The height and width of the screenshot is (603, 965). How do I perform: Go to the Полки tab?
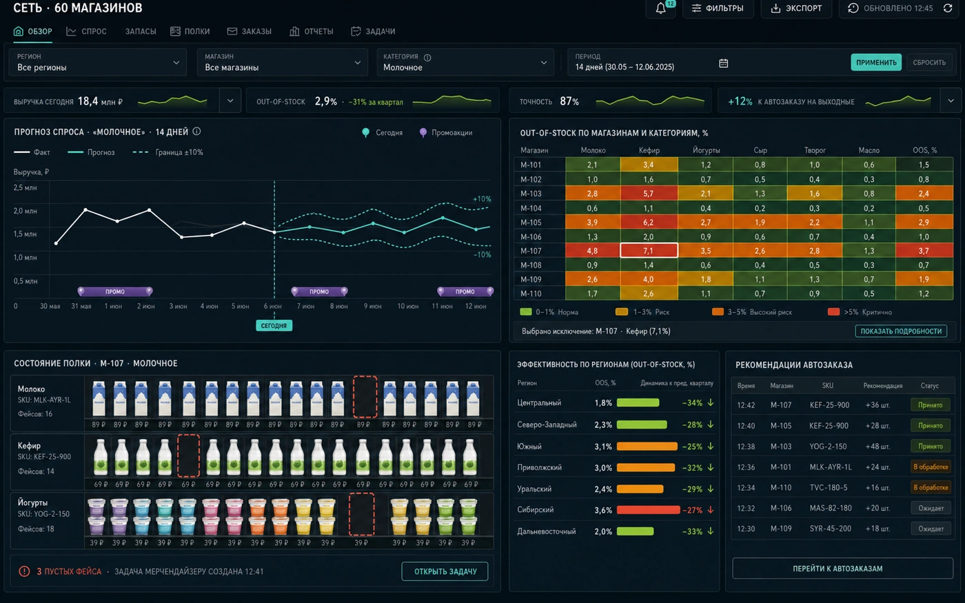pos(190,32)
